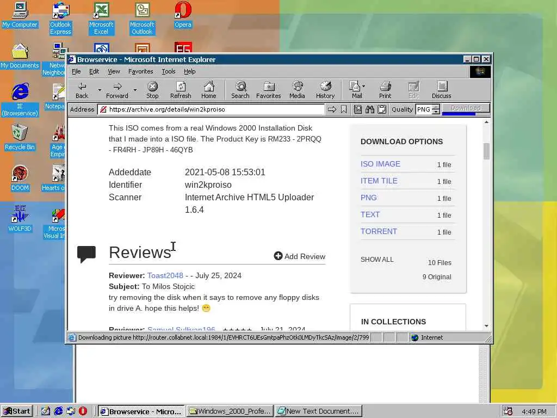557x418 pixels.
Task: Select the DOOM desktop icon
Action: click(x=20, y=179)
